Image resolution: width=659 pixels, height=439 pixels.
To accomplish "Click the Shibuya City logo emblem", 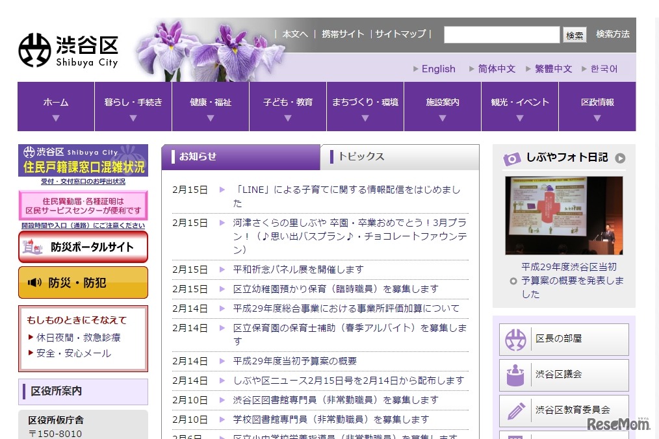I will (35, 50).
